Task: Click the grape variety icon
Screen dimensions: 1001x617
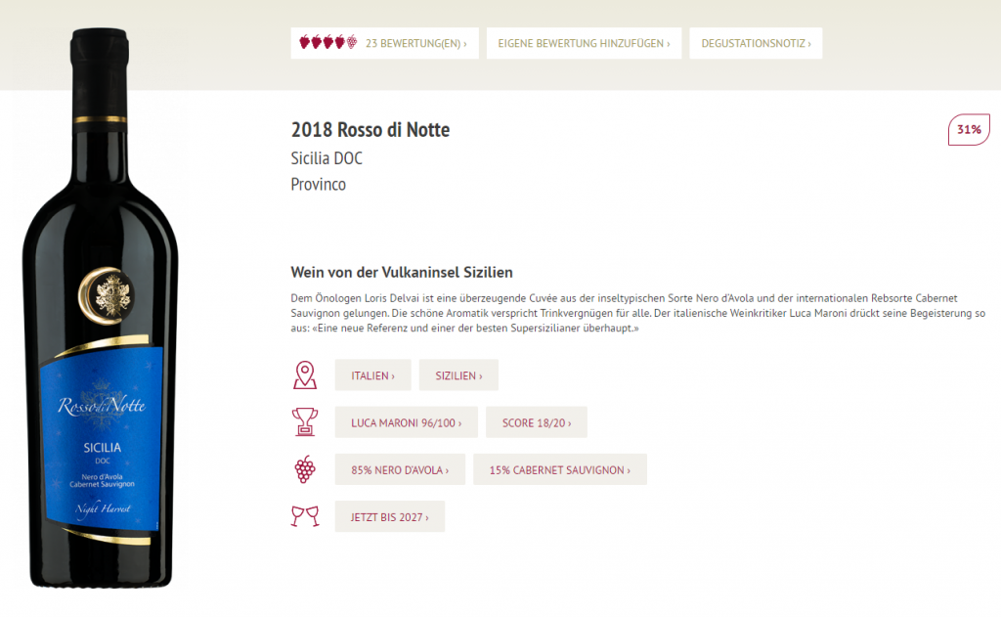Action: [305, 469]
